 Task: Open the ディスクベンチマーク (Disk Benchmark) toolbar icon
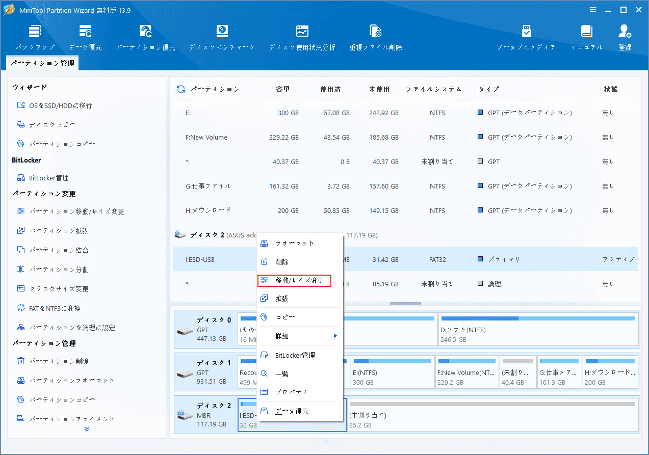[x=222, y=37]
